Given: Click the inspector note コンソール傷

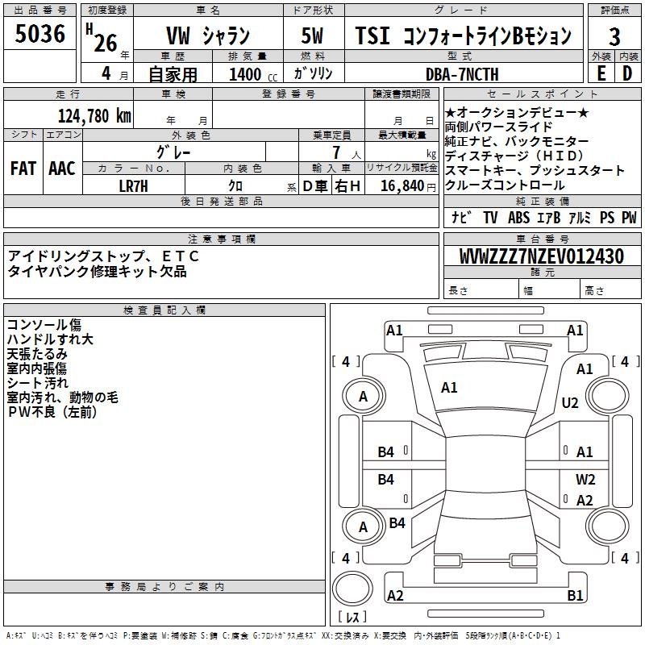Looking at the screenshot, I should [x=44, y=325].
